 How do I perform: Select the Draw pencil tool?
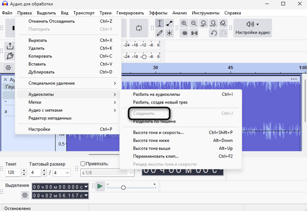tap(159, 33)
